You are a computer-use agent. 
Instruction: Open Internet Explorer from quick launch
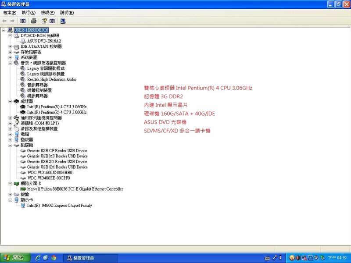pyautogui.click(x=38, y=258)
